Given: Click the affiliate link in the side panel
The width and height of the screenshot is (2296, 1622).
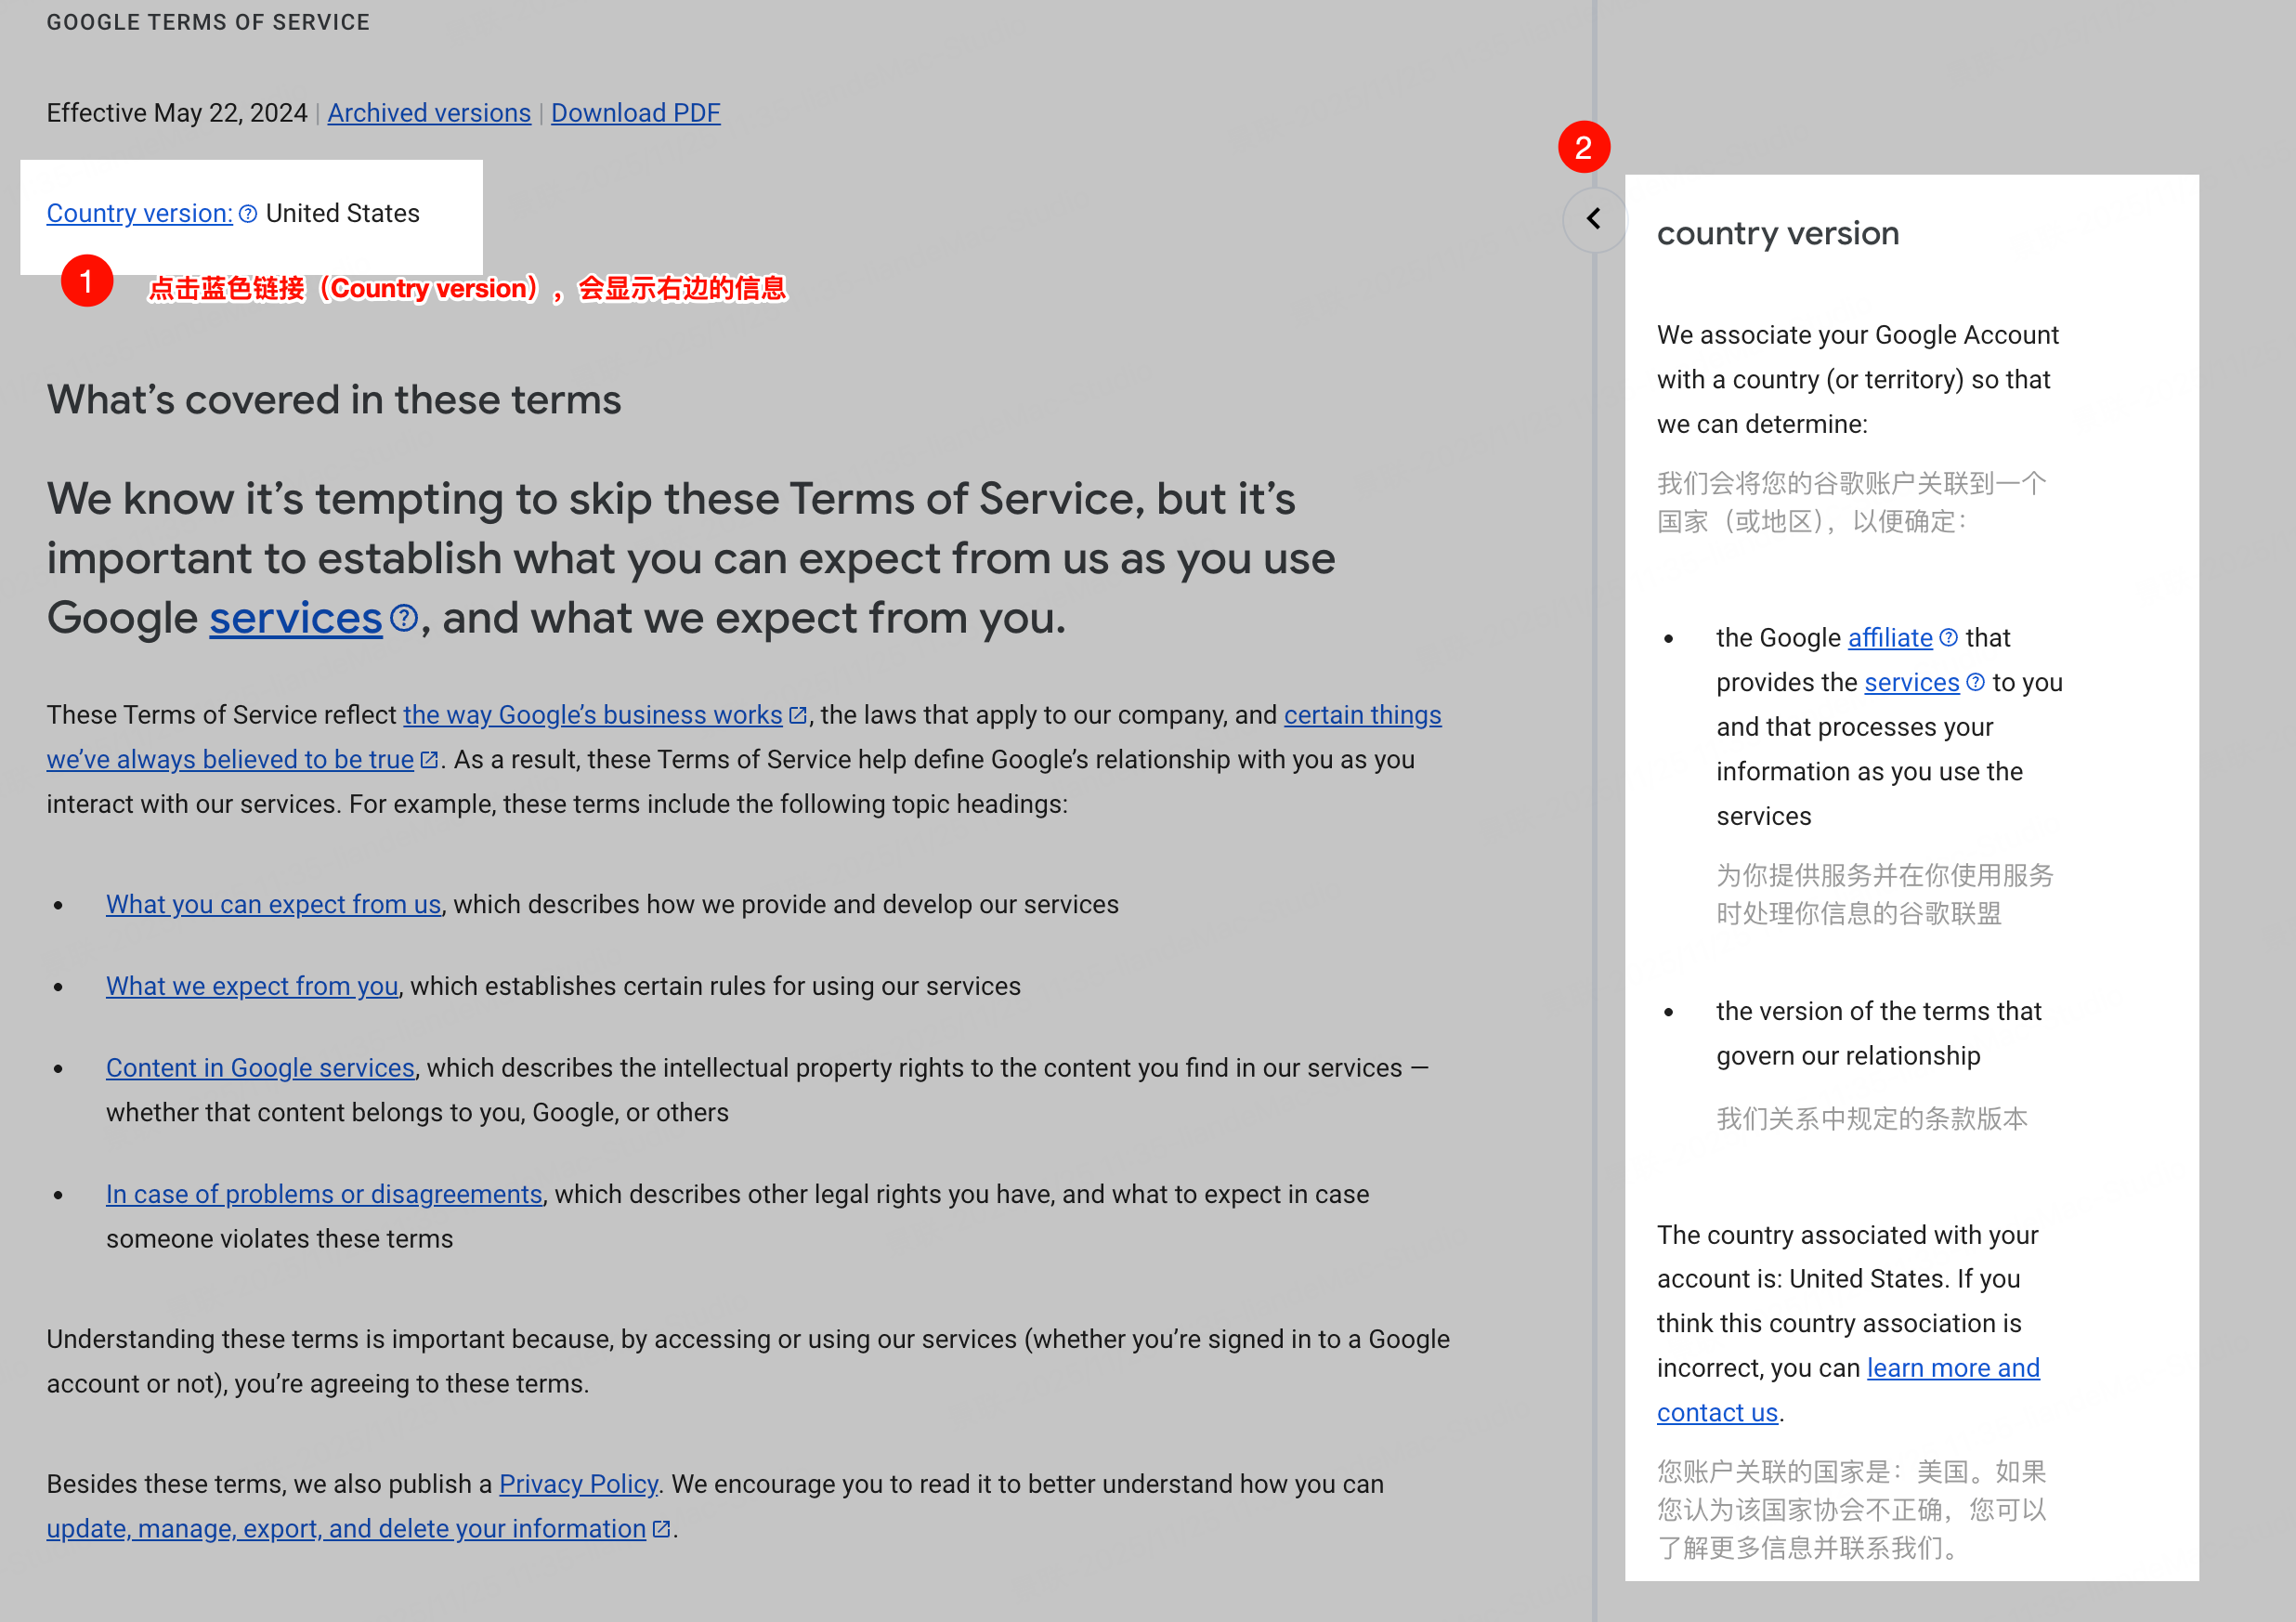Looking at the screenshot, I should pyautogui.click(x=1889, y=638).
